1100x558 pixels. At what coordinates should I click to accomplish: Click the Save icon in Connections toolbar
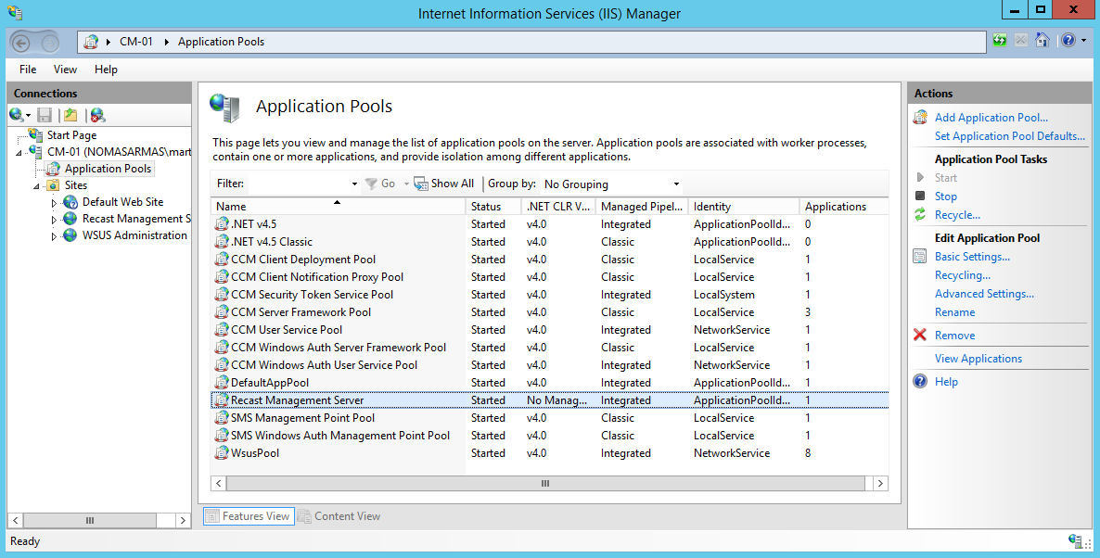[45, 115]
